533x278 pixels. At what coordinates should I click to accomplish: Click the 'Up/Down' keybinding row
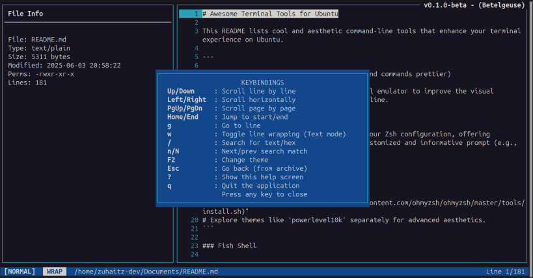[x=231, y=91]
